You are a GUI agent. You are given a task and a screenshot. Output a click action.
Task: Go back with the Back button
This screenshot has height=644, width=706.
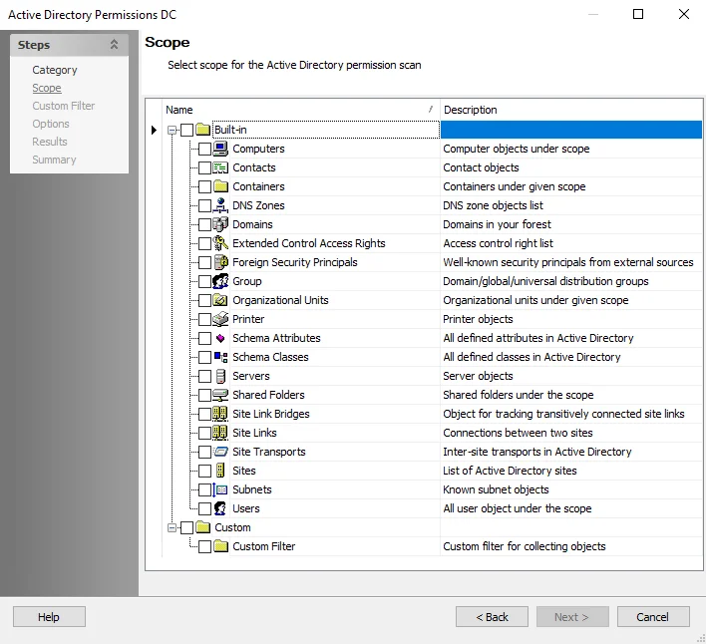point(492,616)
